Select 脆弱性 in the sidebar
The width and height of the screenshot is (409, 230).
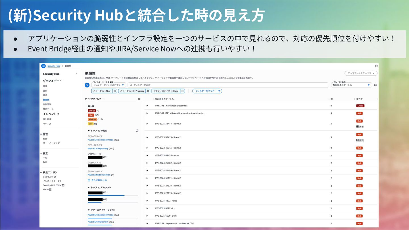pyautogui.click(x=46, y=100)
